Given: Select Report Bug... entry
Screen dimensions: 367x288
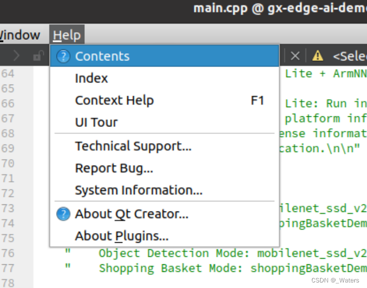Looking at the screenshot, I should (x=164, y=168).
